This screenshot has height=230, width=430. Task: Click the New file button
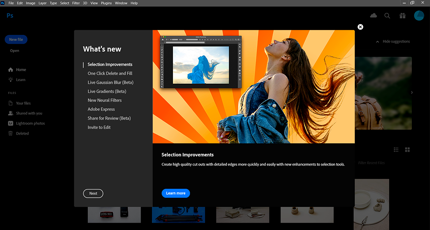tap(16, 39)
